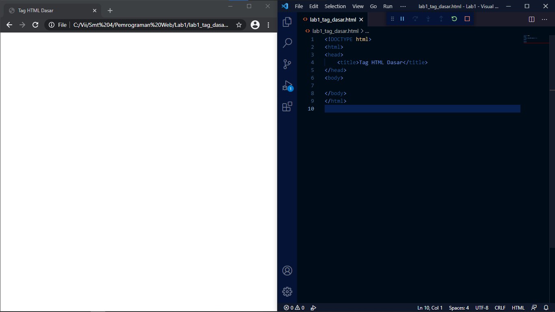
Task: Click the Split Editor icon
Action: click(531, 19)
